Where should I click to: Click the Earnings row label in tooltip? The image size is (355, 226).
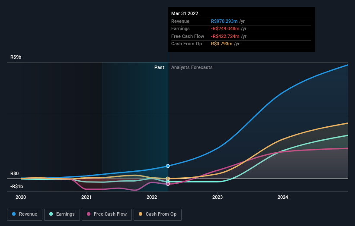pyautogui.click(x=180, y=28)
